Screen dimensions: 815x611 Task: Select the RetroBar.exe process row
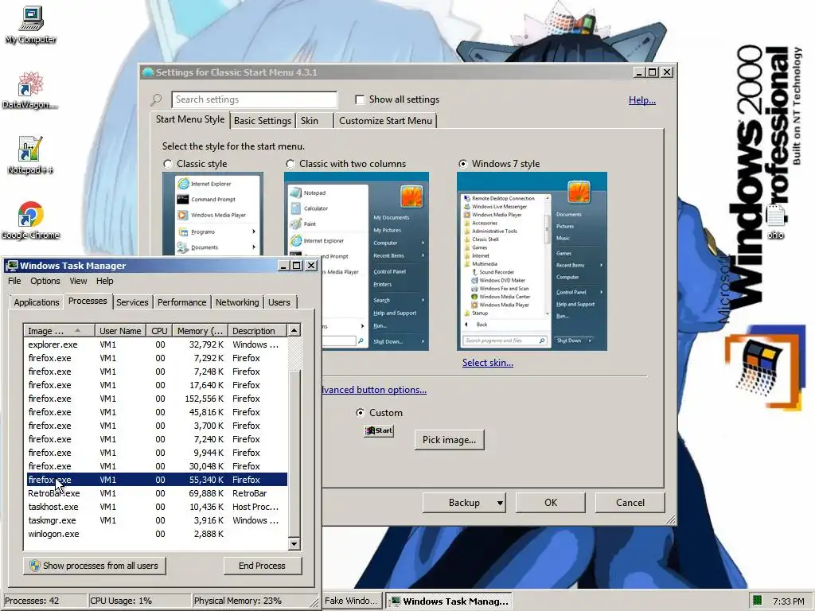click(x=157, y=493)
